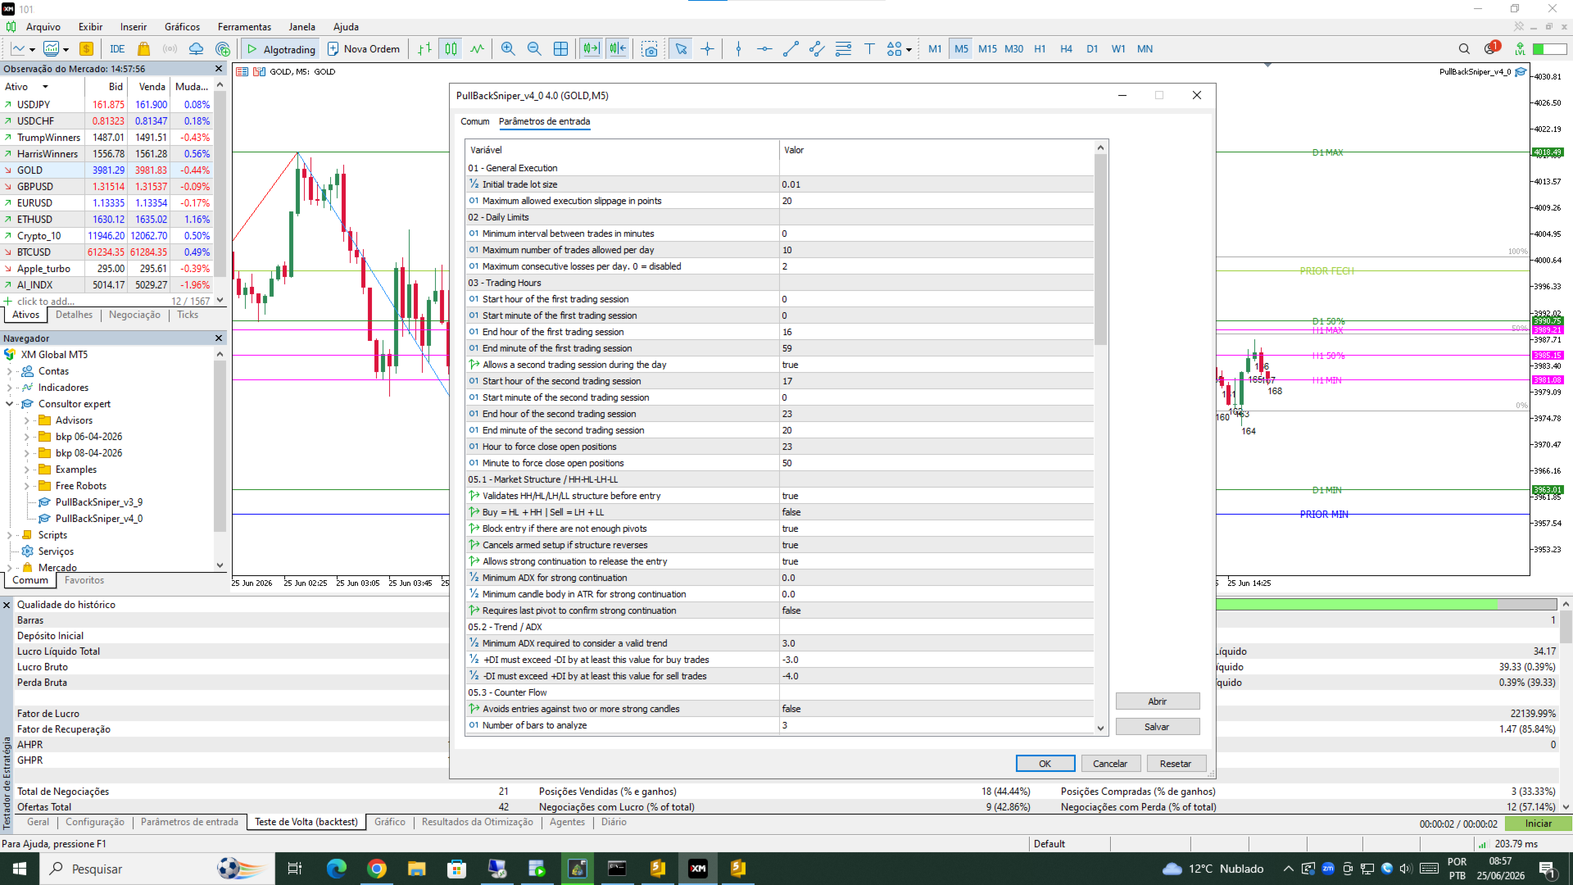Open the new chart dropdown arrow
Screen dimensions: 1573x885
tap(32, 50)
